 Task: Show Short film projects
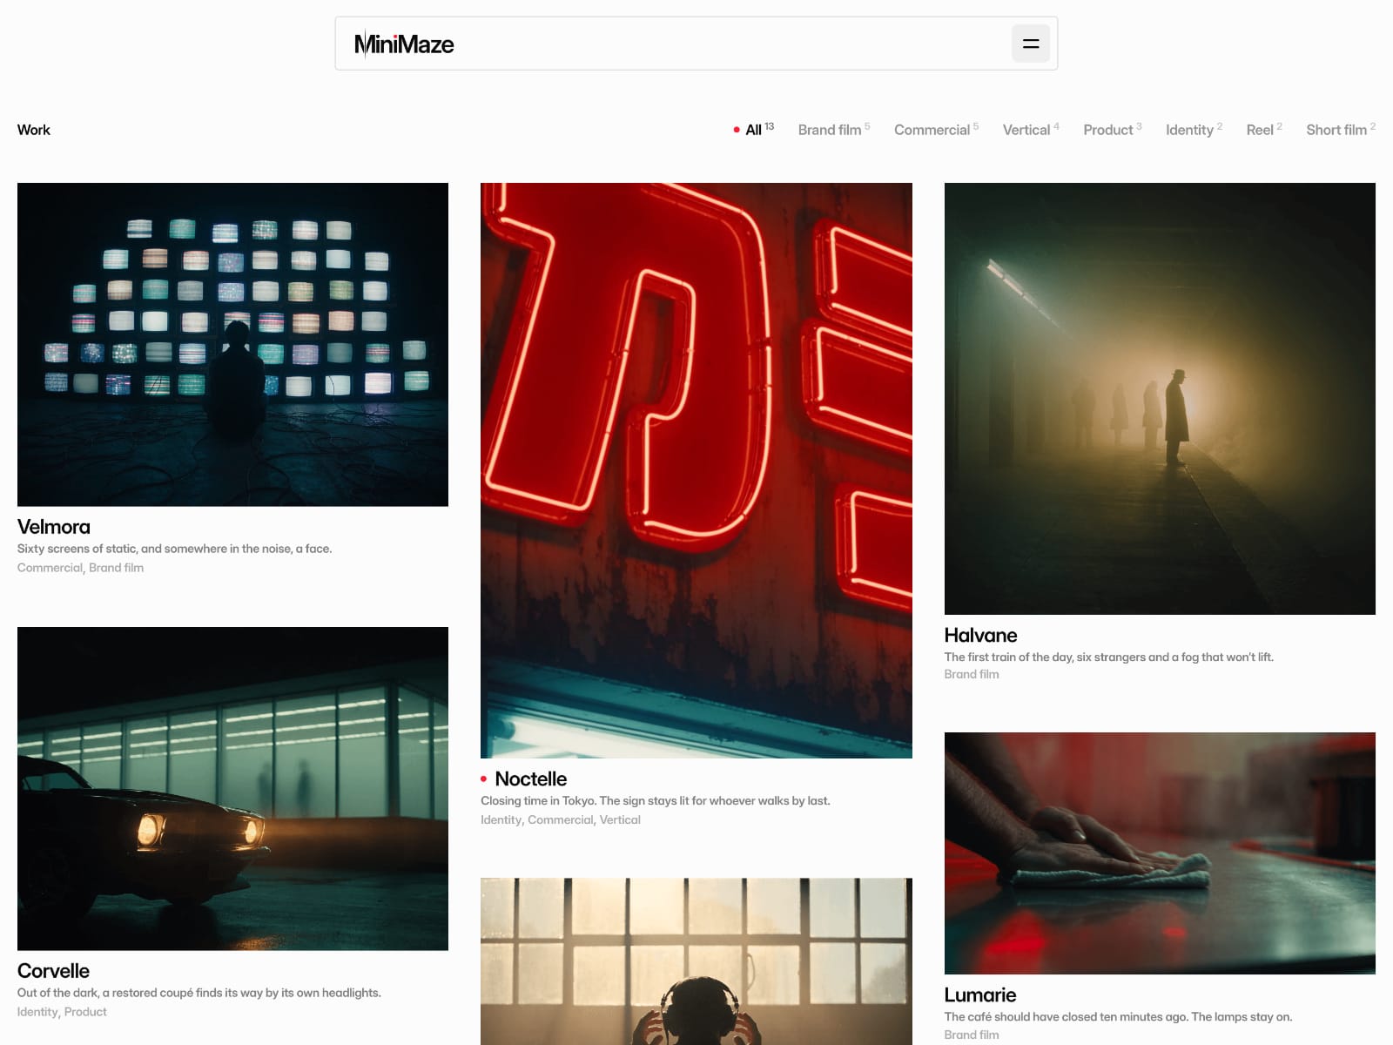[x=1341, y=130]
